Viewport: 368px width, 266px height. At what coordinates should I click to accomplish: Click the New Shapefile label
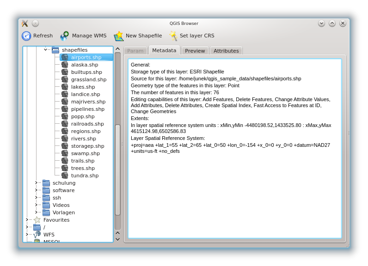(144, 36)
